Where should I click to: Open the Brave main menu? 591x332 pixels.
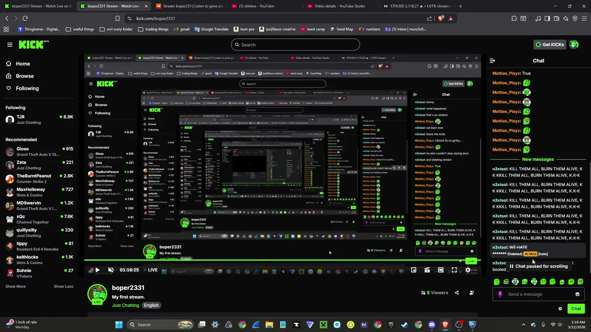(x=584, y=18)
